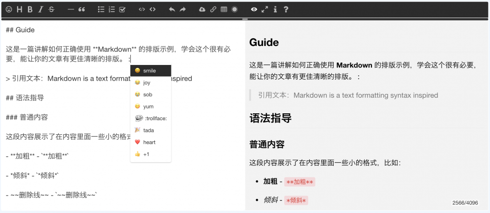Start recording with the circle icon
490x213 pixels.
point(234,9)
